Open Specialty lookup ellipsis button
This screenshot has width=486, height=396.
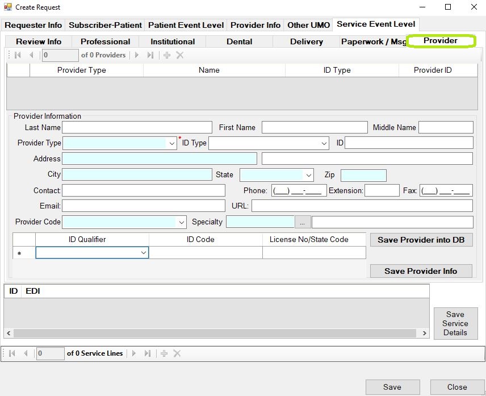[x=303, y=222]
